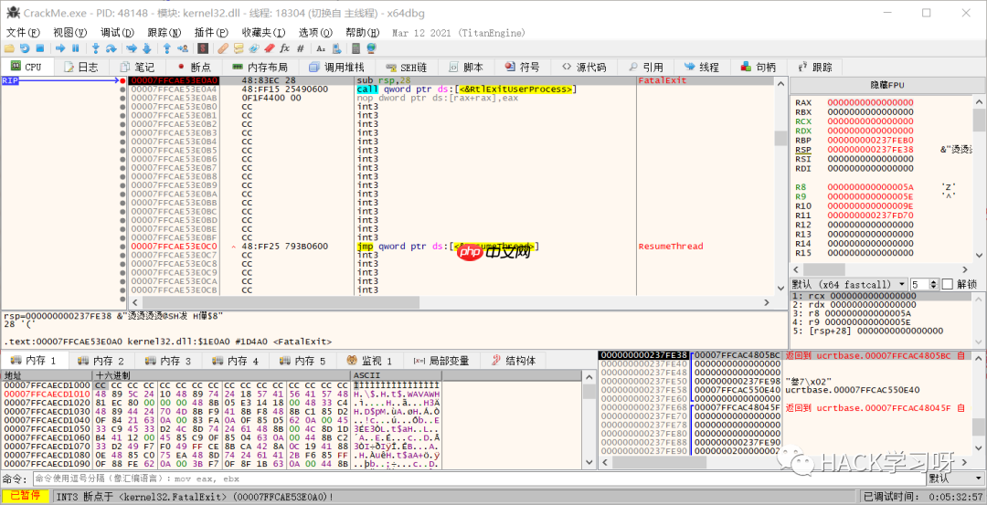Toggle breakpoint dot at address 00007FFCAE53E0A4
Screen dimensions: 987x505
point(122,89)
